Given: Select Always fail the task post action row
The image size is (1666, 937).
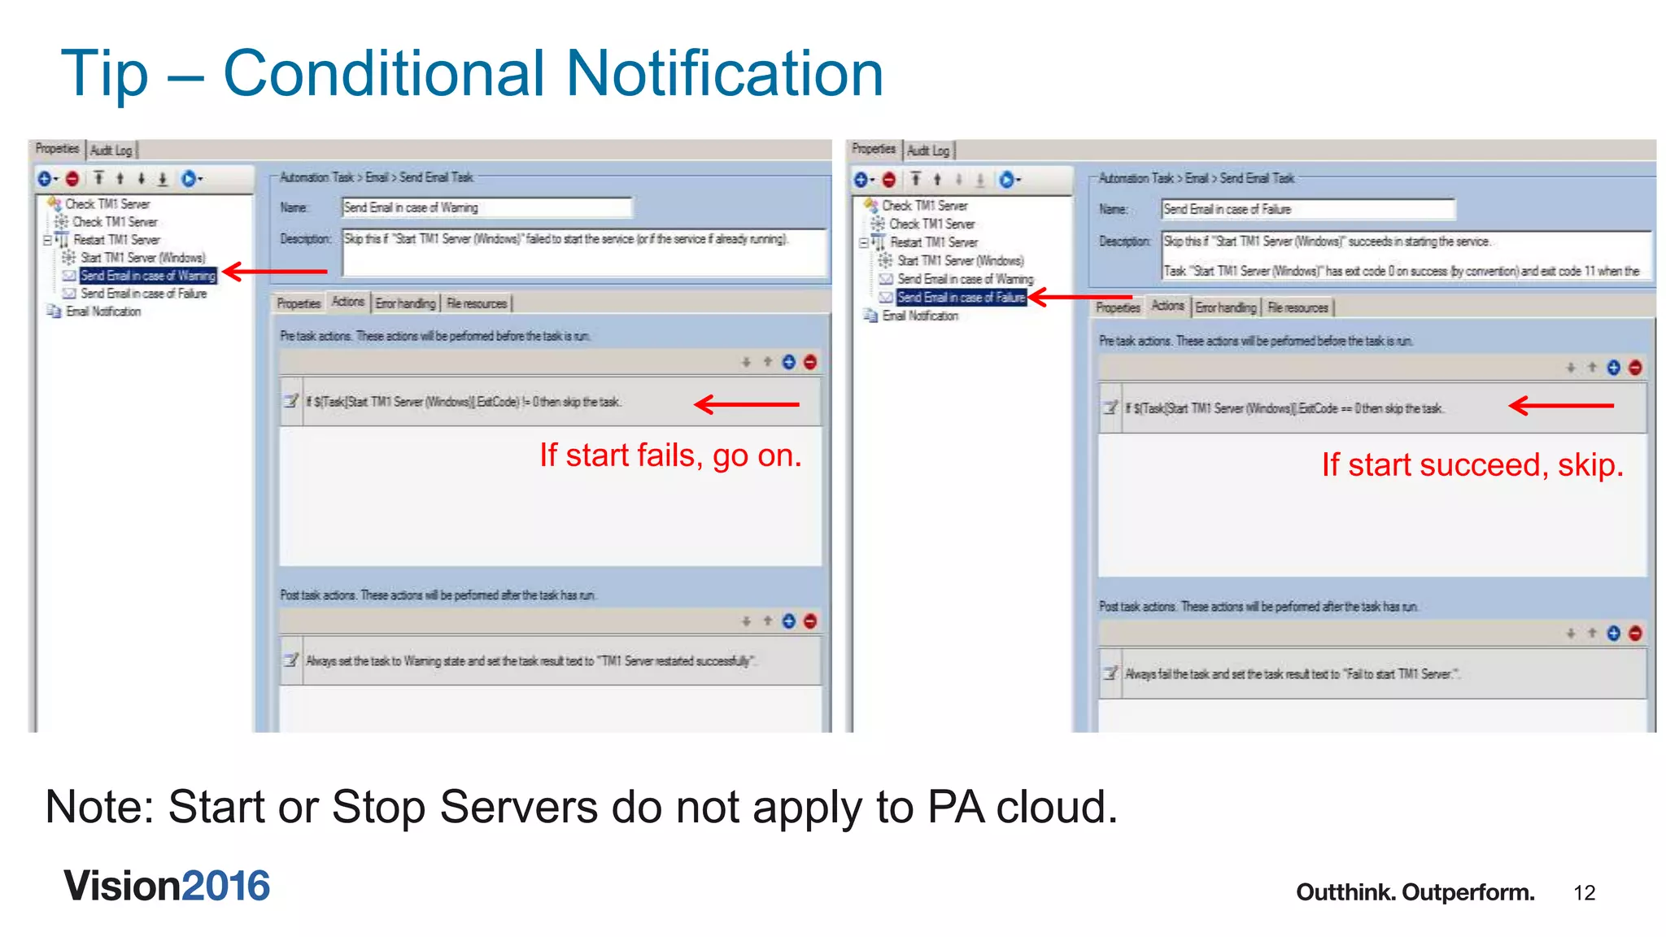Looking at the screenshot, I should pos(1372,673).
